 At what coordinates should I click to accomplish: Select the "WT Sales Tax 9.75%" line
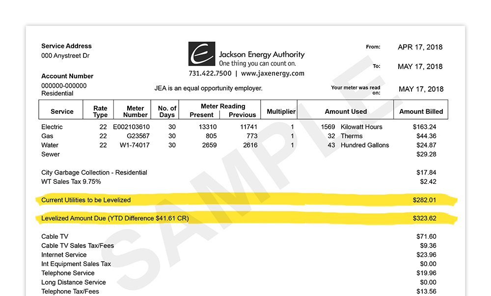tap(71, 182)
